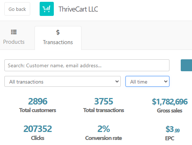Screen dimensions: 192x145
Task: Click the All time dropdown chevron arrow
Action: (166, 81)
